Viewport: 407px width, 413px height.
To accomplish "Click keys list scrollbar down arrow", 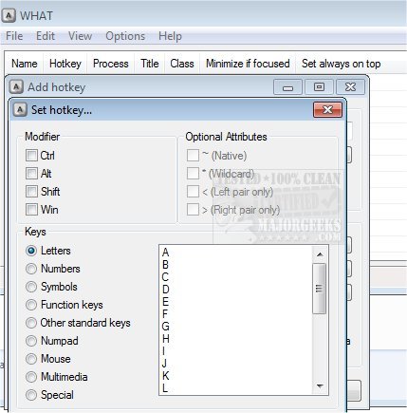I will click(x=320, y=386).
